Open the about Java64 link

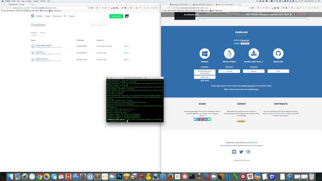pyautogui.click(x=205, y=80)
